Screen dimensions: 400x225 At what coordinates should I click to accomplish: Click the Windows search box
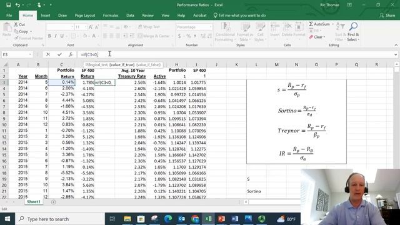[x=60, y=219]
